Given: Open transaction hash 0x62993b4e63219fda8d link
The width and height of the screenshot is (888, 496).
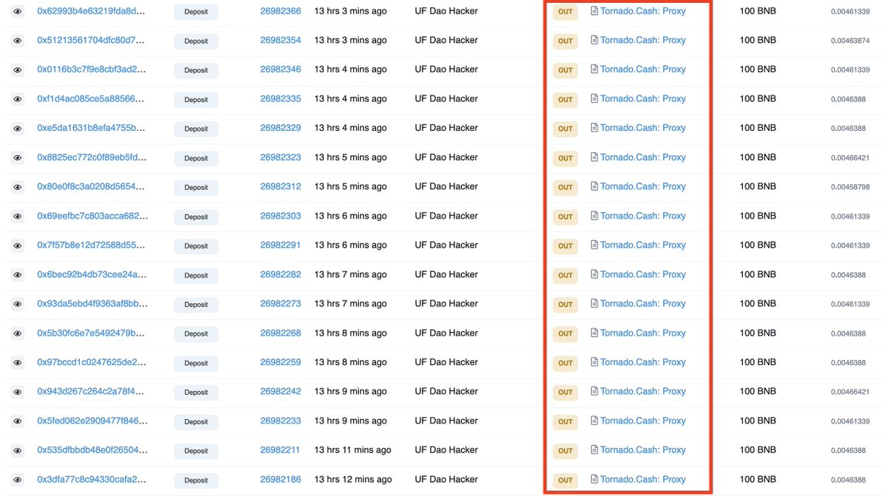Looking at the screenshot, I should [92, 11].
